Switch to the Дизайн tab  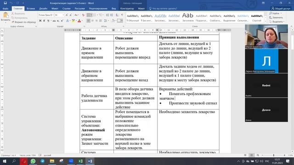point(43,8)
